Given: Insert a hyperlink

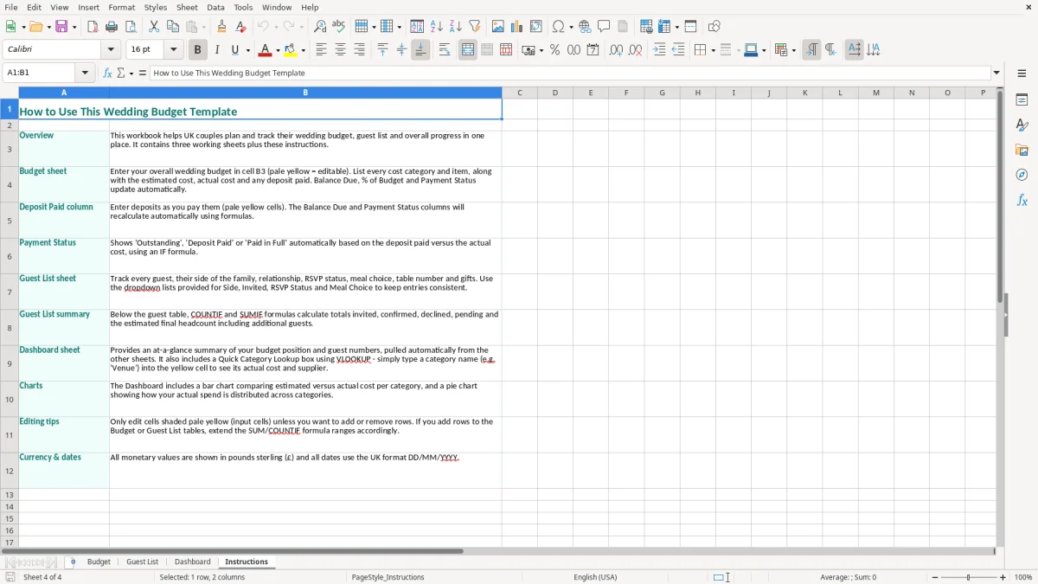Looking at the screenshot, I should [x=585, y=27].
